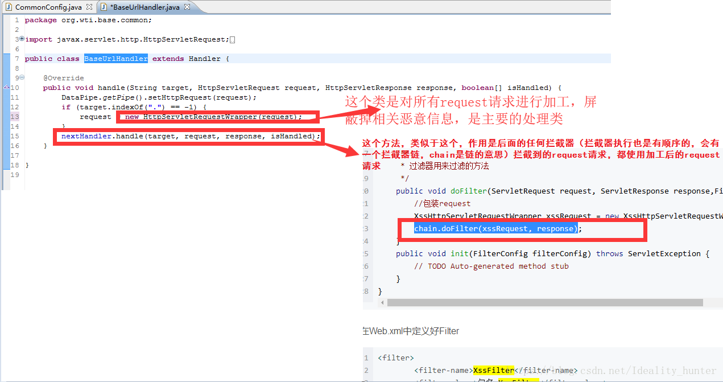Switch to the CommonConfig.java editor tab

(48, 7)
